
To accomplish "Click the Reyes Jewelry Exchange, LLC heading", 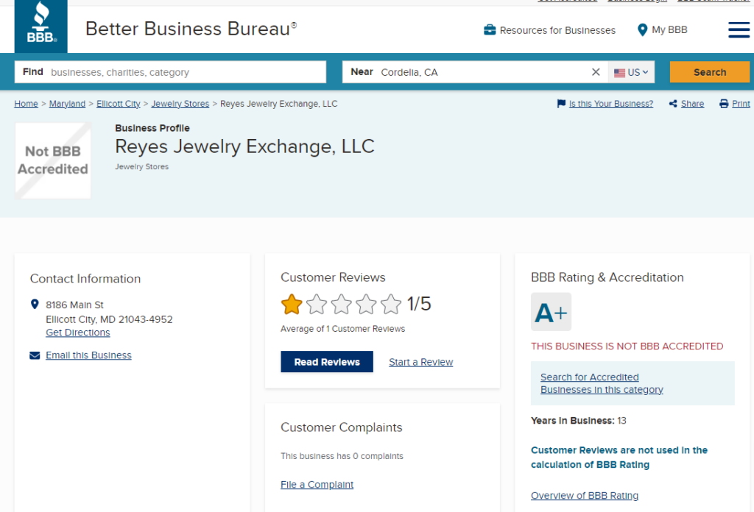I will coord(244,146).
